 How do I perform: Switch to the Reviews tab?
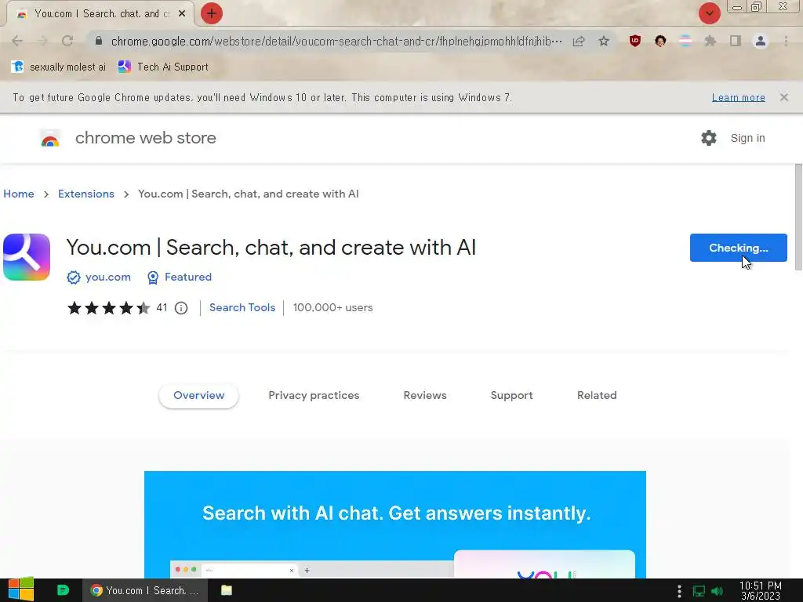coord(425,396)
